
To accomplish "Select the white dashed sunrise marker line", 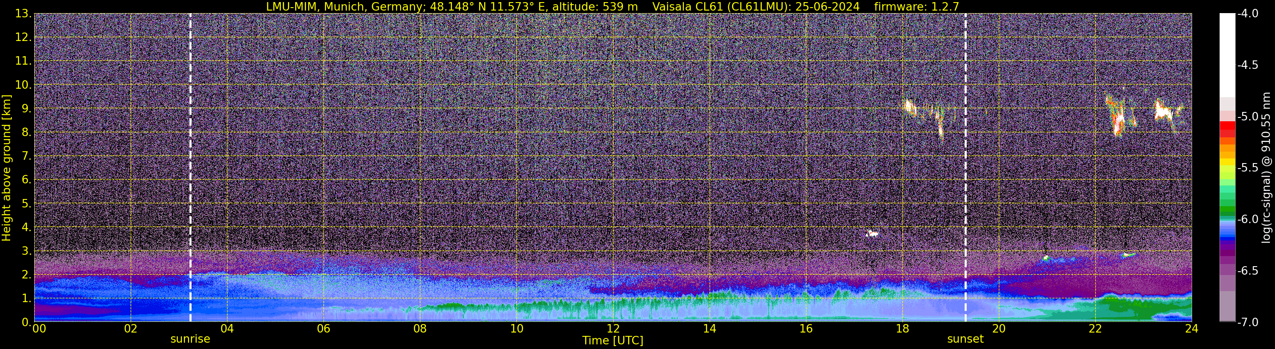I will 191,168.
